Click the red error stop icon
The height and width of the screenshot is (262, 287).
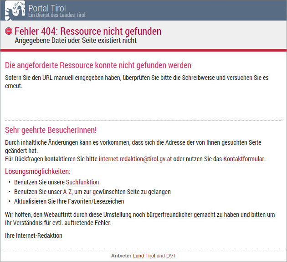9,31
